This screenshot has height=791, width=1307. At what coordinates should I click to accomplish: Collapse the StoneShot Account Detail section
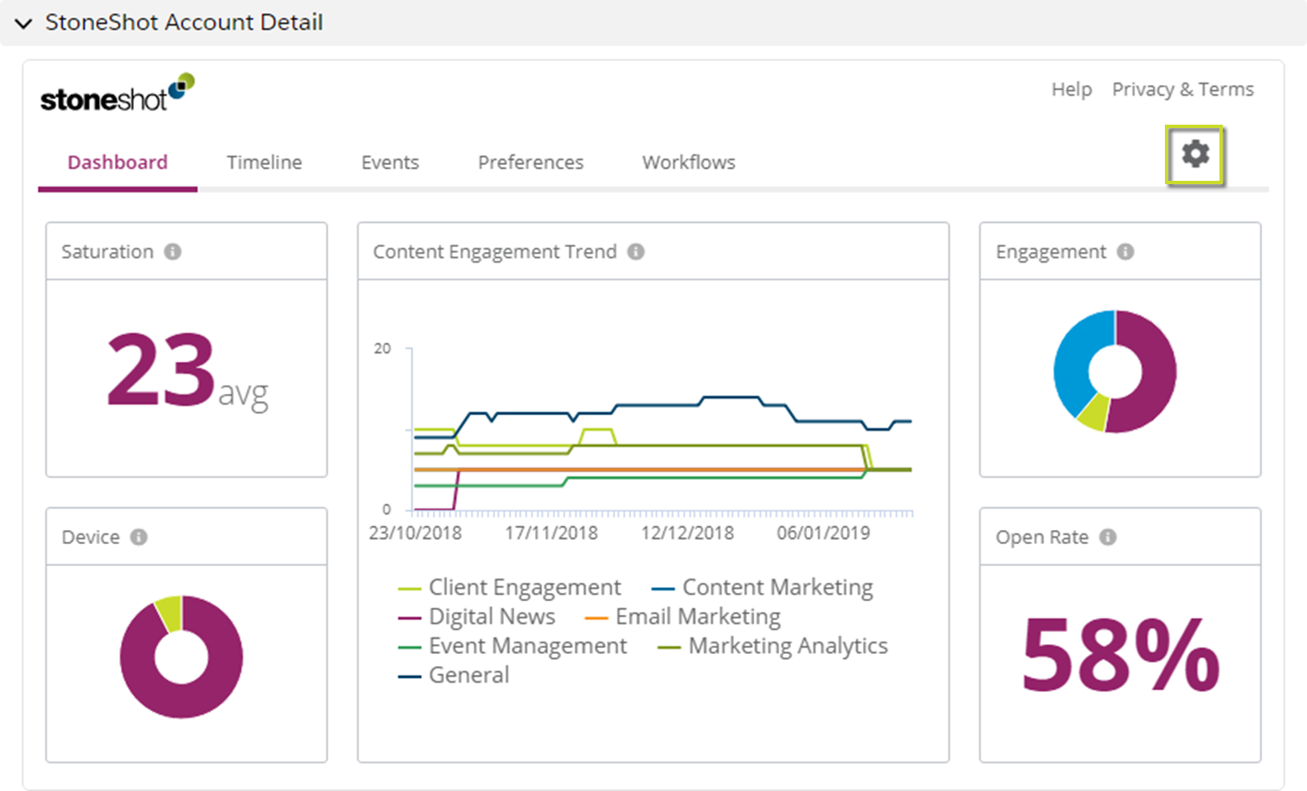pos(24,23)
